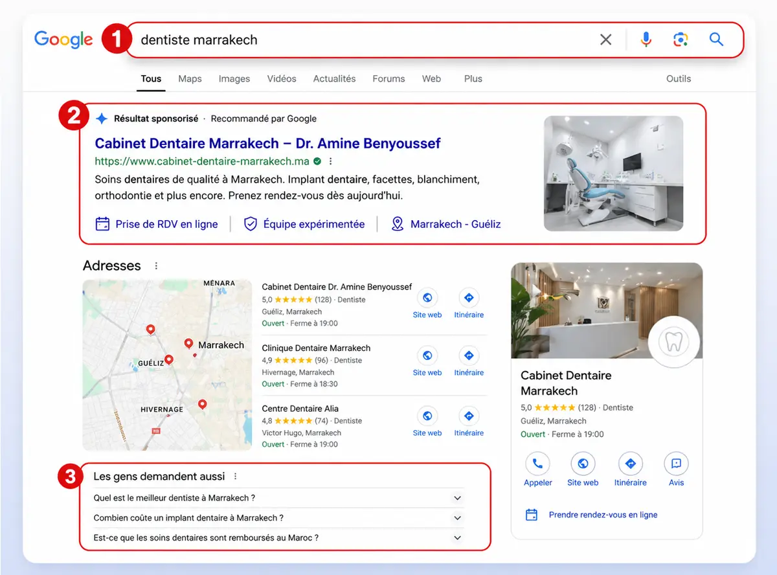Open Cabinet Dentaire Marrakech sponsored title link

coord(267,143)
